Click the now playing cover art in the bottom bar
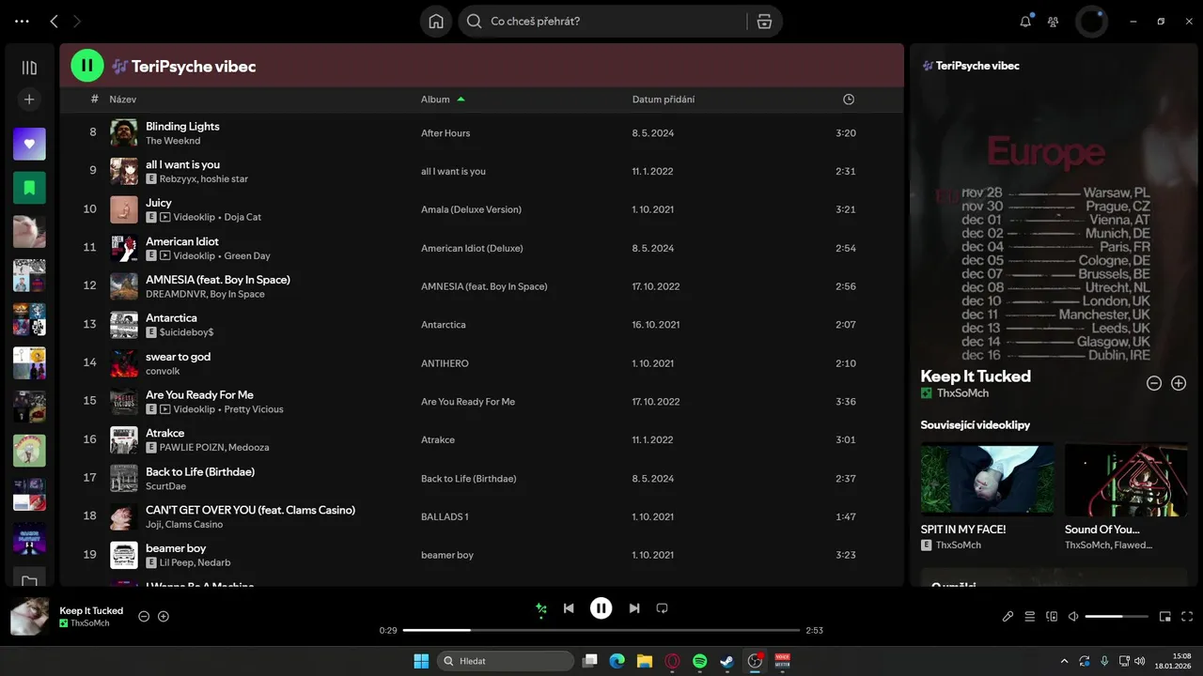Viewport: 1203px width, 676px height. 30,617
